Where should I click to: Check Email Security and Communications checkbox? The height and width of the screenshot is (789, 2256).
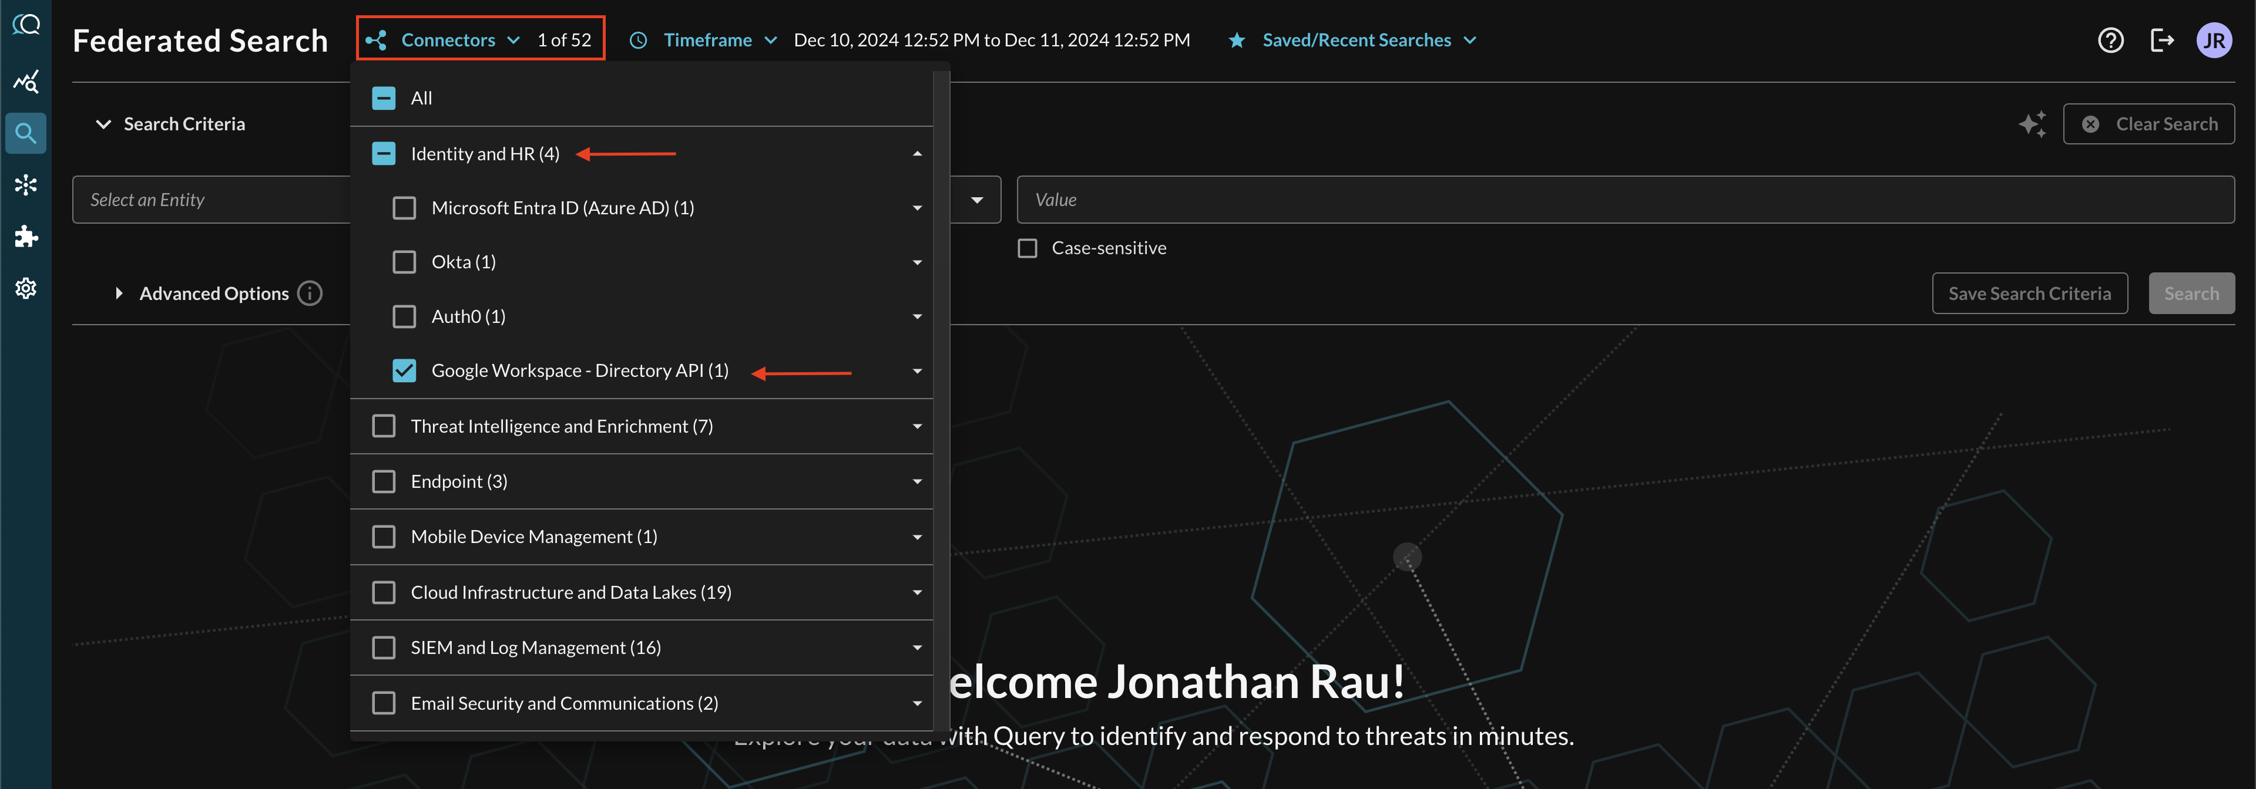(384, 703)
